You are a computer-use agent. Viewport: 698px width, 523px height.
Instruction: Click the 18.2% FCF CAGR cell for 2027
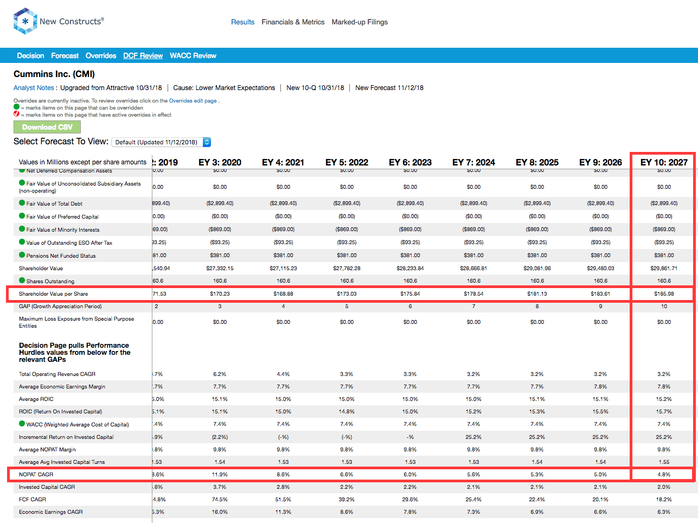[x=664, y=499]
